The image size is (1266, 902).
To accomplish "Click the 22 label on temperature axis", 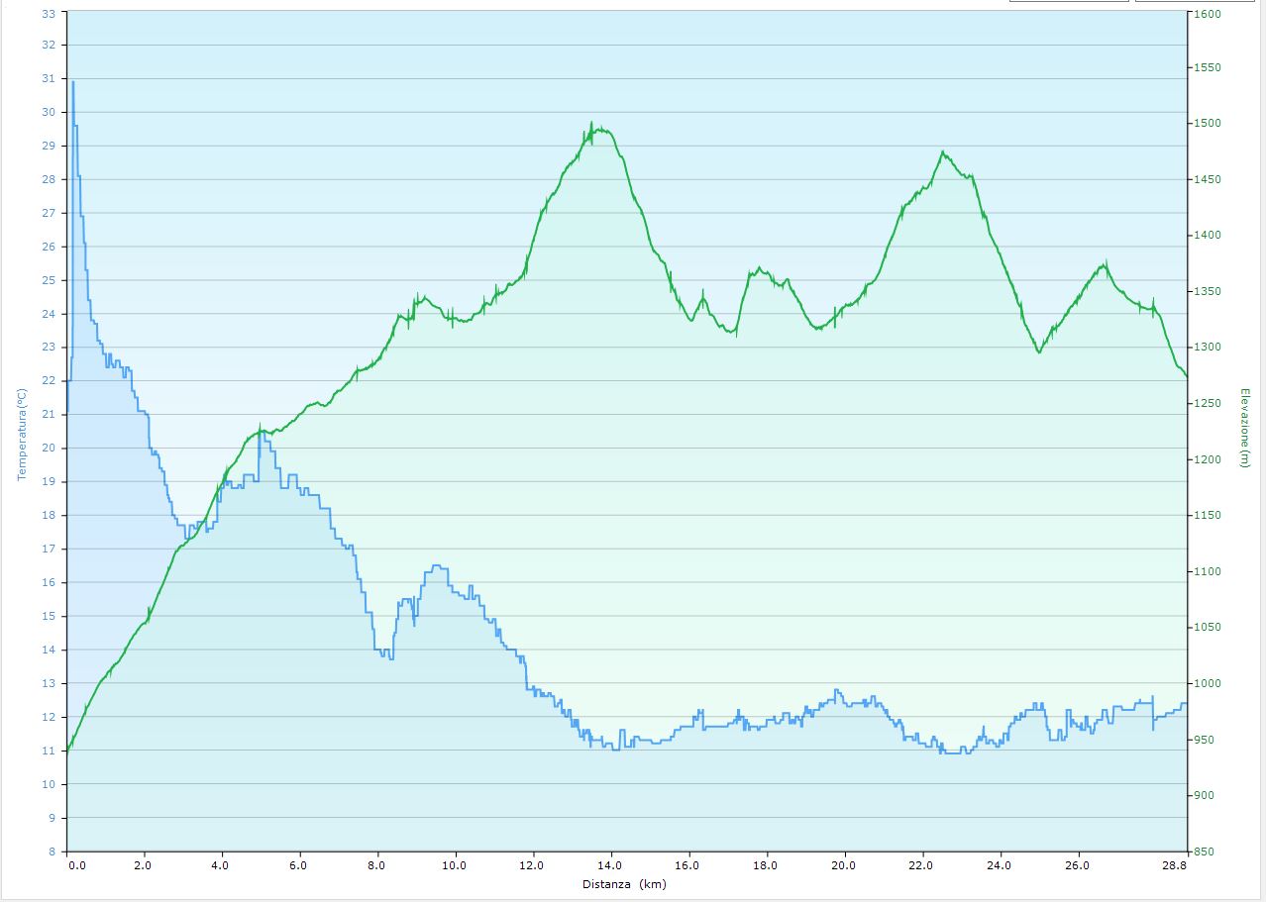I will click(x=49, y=380).
